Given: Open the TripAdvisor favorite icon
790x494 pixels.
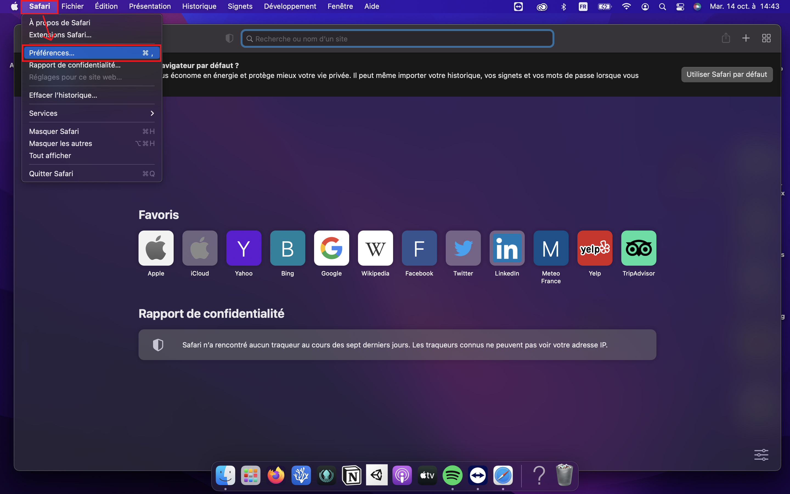Looking at the screenshot, I should point(638,248).
